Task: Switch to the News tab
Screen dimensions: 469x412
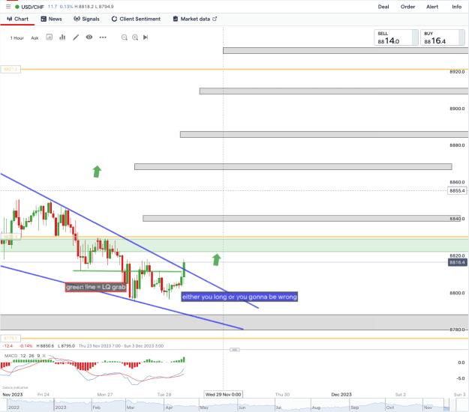Action: [x=51, y=19]
